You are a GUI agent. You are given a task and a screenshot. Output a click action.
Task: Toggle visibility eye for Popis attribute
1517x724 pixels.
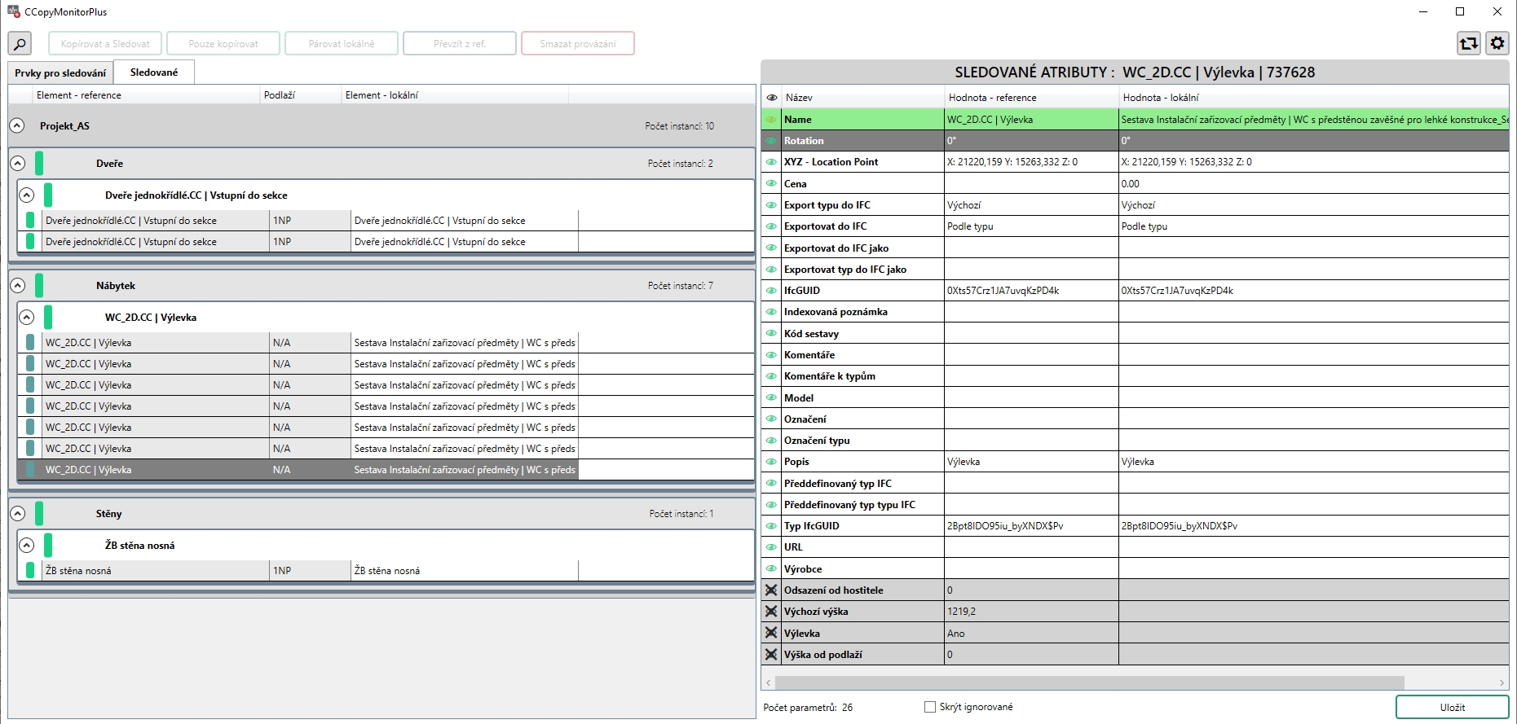pyautogui.click(x=771, y=461)
